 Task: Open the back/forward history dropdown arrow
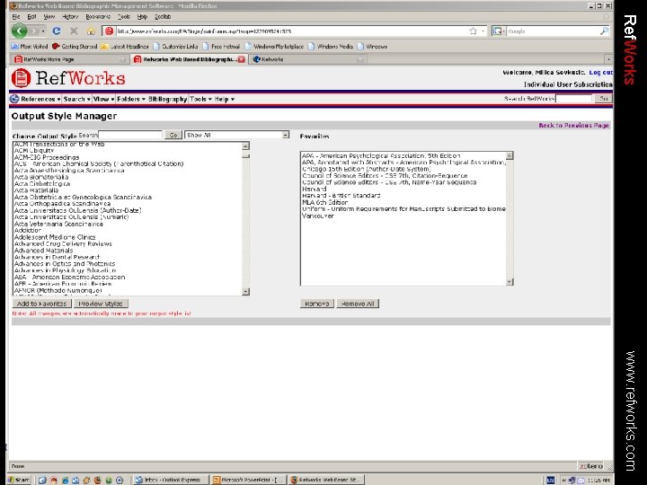(43, 31)
